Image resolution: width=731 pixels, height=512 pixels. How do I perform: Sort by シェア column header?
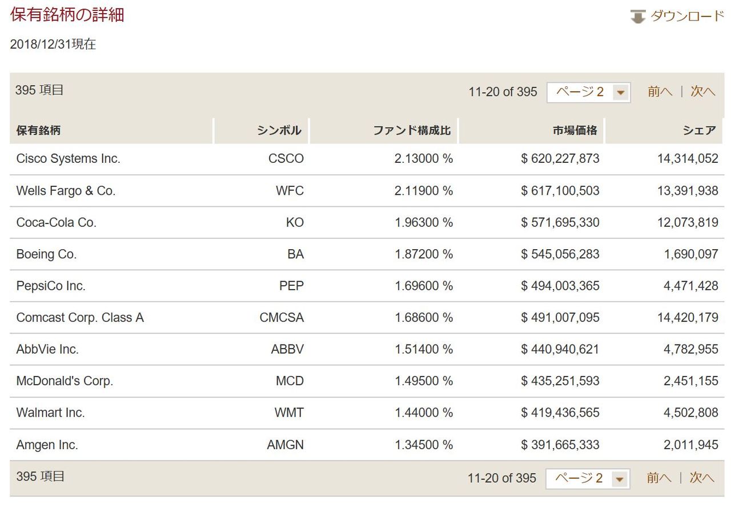(699, 130)
